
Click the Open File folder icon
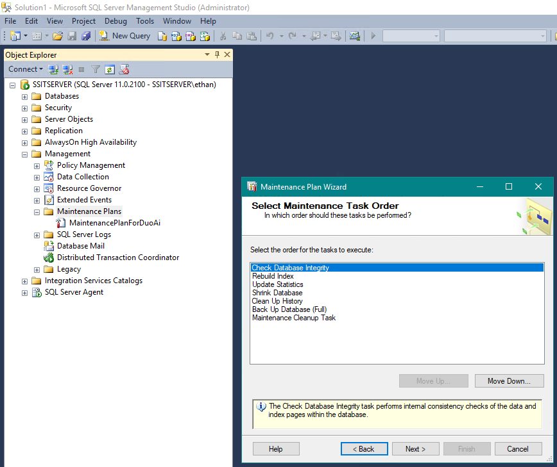click(58, 36)
